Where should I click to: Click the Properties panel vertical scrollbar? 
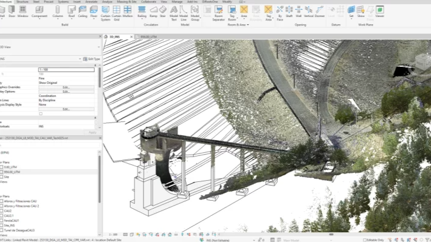tap(100, 78)
